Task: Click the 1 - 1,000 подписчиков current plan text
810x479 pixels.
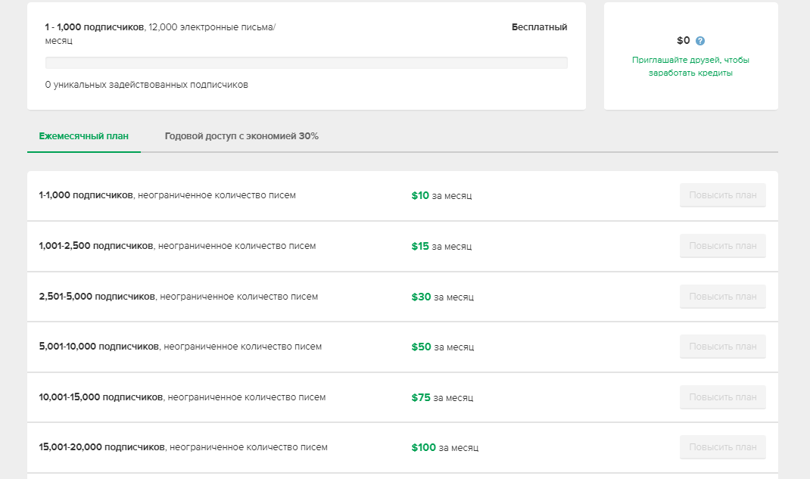Action: (95, 26)
